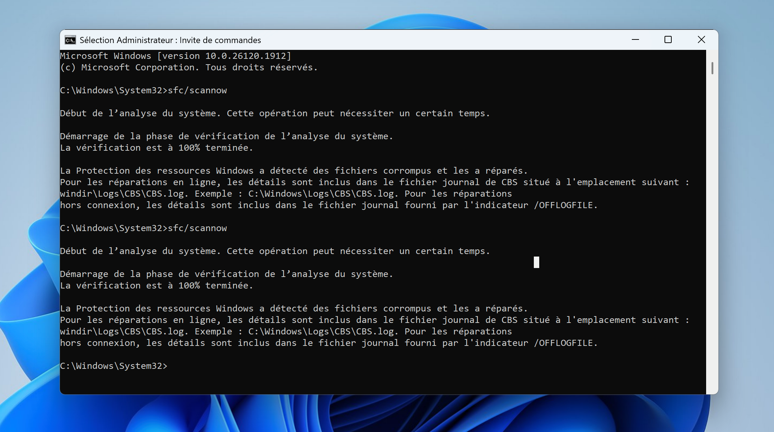The height and width of the screenshot is (432, 774).
Task: Click the first "Début de l'analyse" line
Action: tap(275, 113)
